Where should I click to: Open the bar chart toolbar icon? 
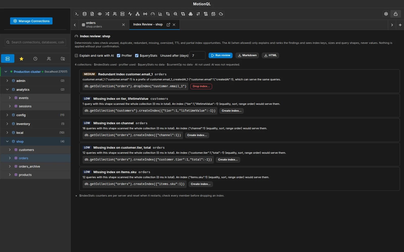click(160, 14)
